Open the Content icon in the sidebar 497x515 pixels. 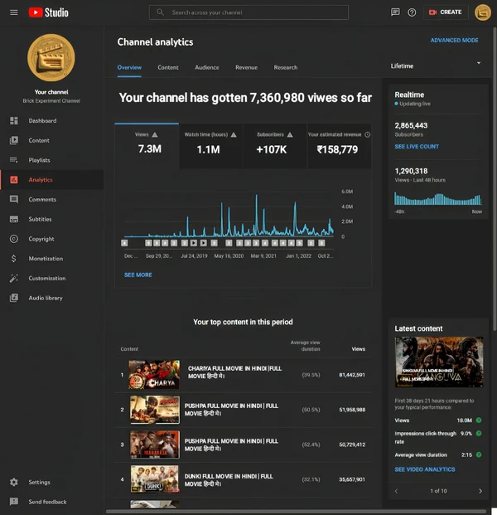click(x=14, y=140)
